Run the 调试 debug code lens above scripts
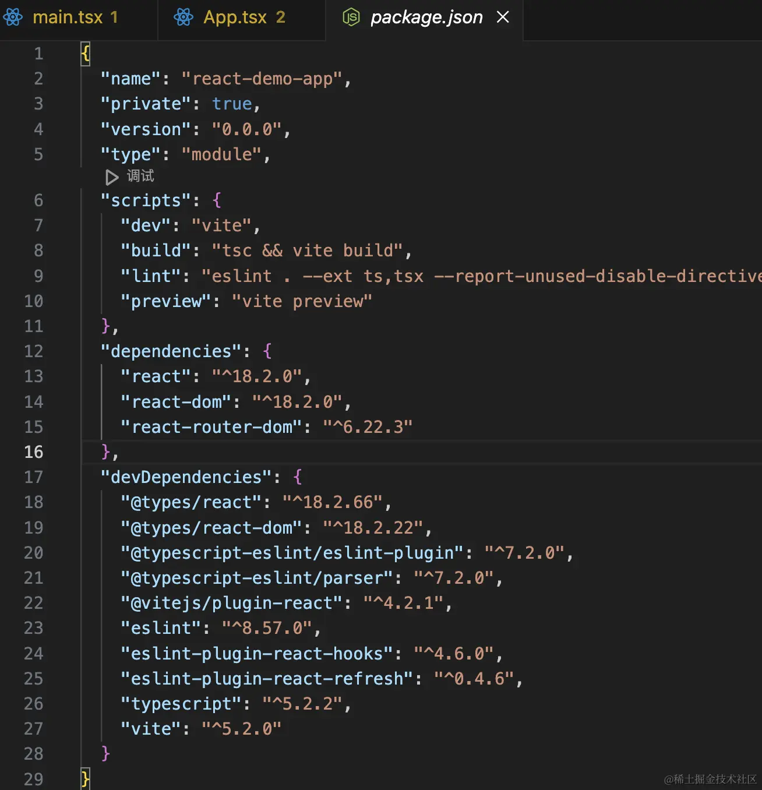The image size is (762, 790). tap(130, 176)
